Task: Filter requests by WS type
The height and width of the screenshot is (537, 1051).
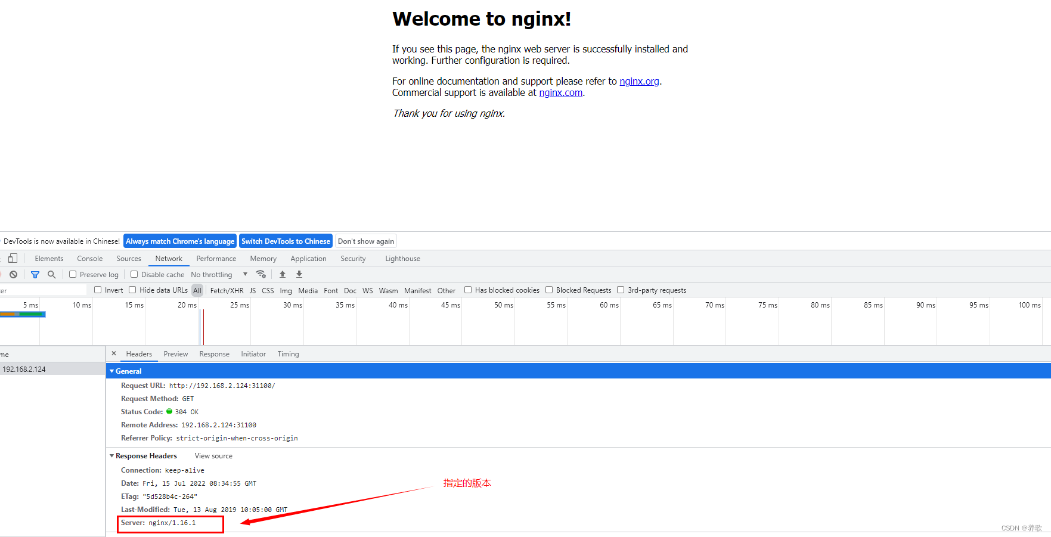Action: click(367, 290)
